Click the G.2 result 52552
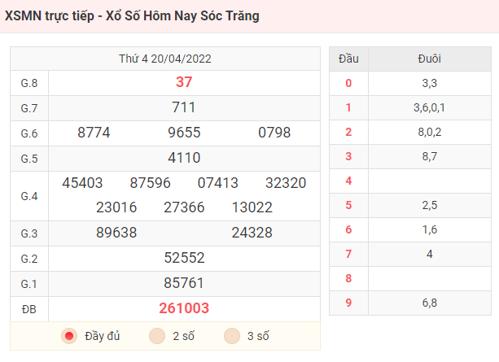The image size is (499, 362). 184,258
